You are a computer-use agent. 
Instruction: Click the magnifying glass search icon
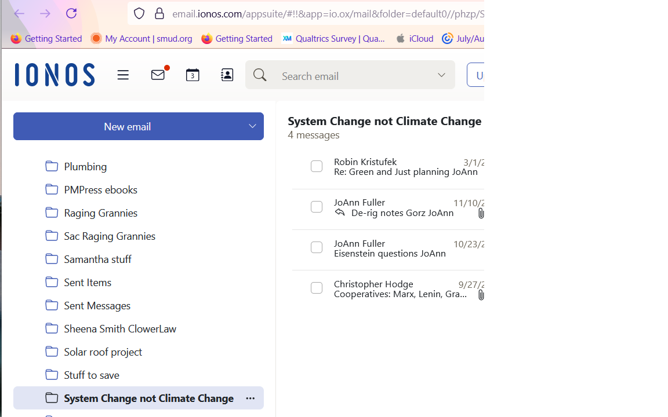click(260, 75)
